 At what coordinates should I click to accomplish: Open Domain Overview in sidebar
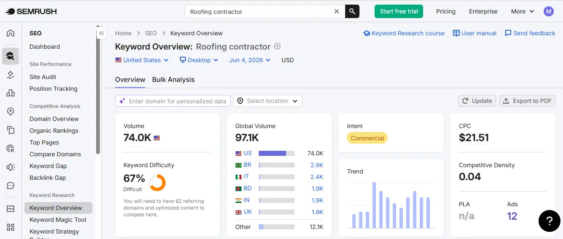point(54,119)
